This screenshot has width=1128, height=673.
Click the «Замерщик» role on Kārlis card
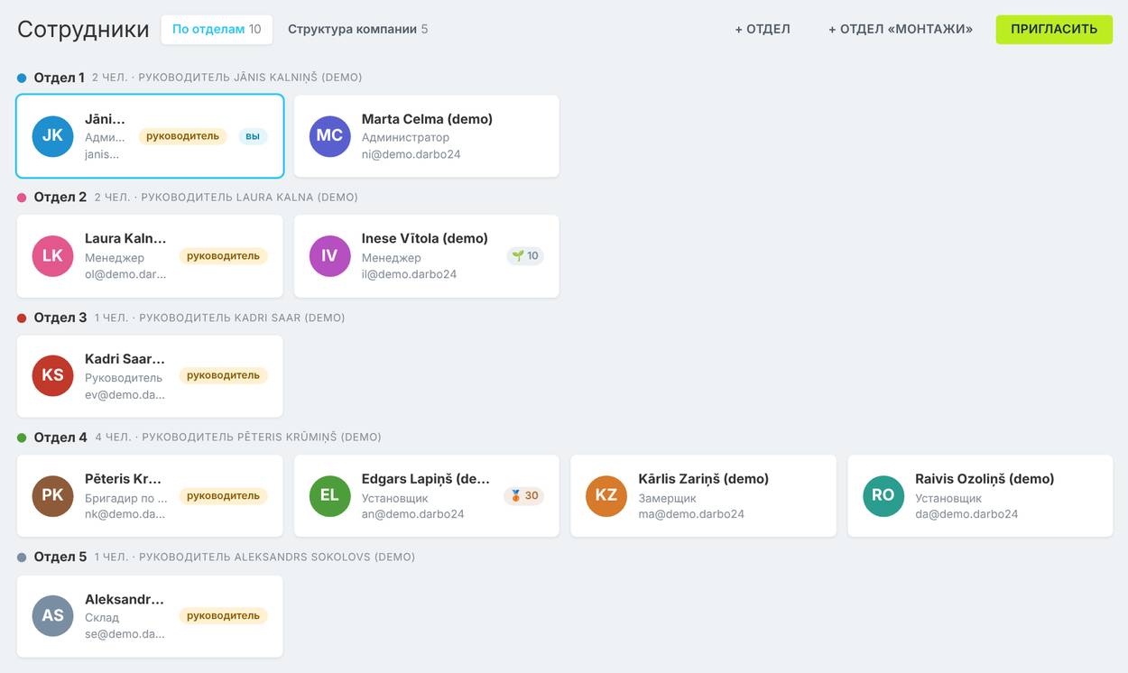point(668,498)
